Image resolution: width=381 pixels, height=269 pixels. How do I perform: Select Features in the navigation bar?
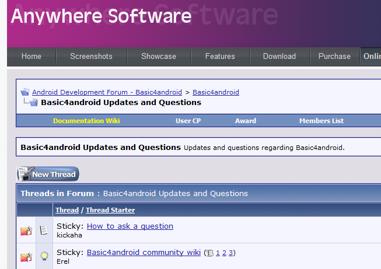[220, 57]
